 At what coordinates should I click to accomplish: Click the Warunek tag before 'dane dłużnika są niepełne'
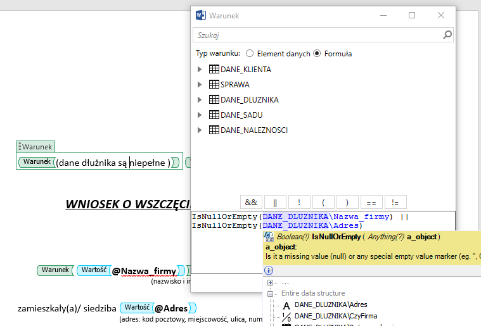(x=37, y=162)
